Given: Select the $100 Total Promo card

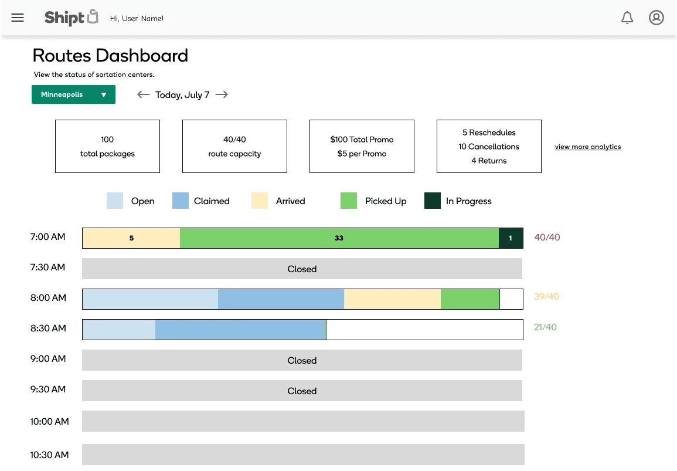Looking at the screenshot, I should (362, 147).
